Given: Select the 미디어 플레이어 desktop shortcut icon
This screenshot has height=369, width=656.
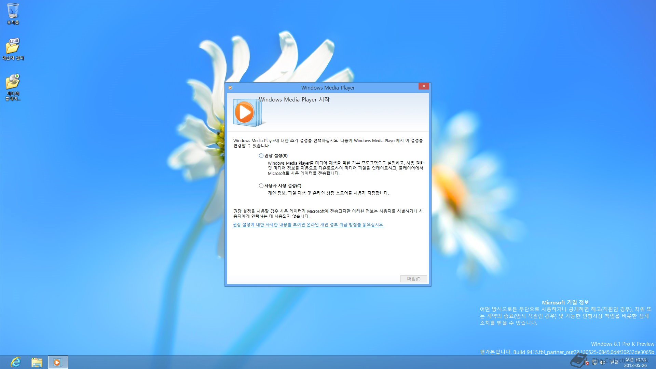Looking at the screenshot, I should pos(13,87).
